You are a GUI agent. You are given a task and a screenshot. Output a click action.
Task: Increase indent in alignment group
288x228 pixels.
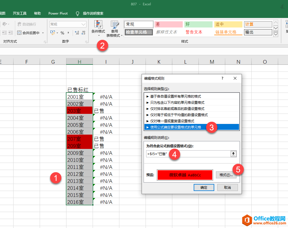11,33
